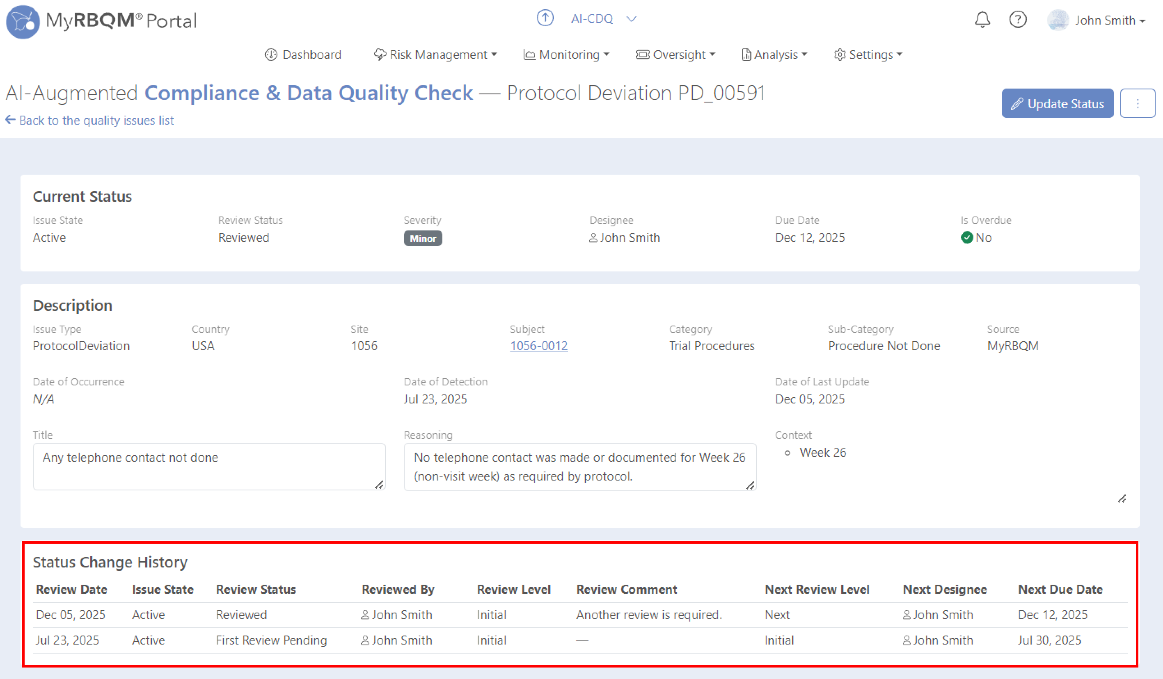Image resolution: width=1163 pixels, height=679 pixels.
Task: Click the MyRBQM Portal logo icon
Action: coord(23,22)
